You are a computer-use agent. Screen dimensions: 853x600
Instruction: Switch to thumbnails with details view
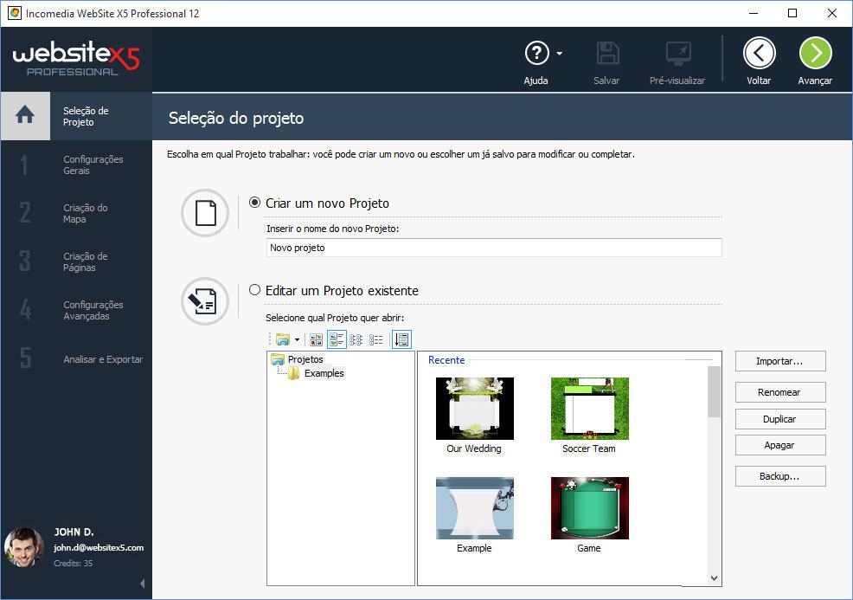click(x=337, y=339)
